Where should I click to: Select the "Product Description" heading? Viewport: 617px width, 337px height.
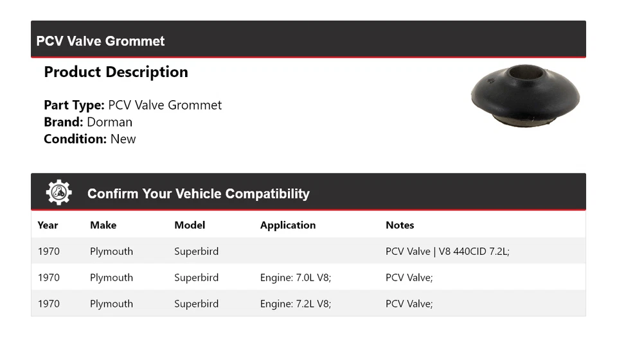pos(116,72)
